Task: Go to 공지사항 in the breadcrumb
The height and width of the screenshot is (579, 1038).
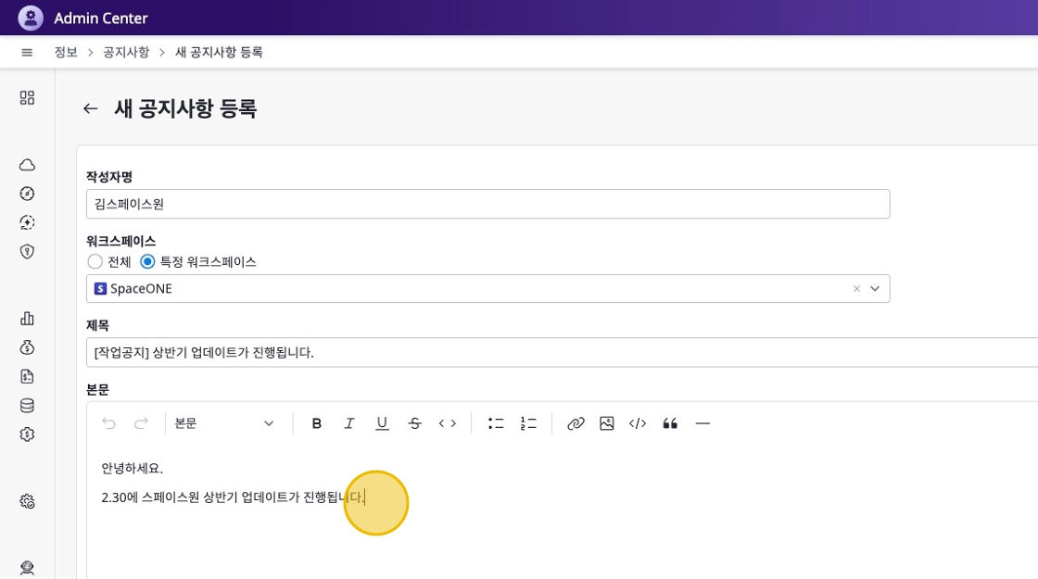Action: tap(126, 53)
